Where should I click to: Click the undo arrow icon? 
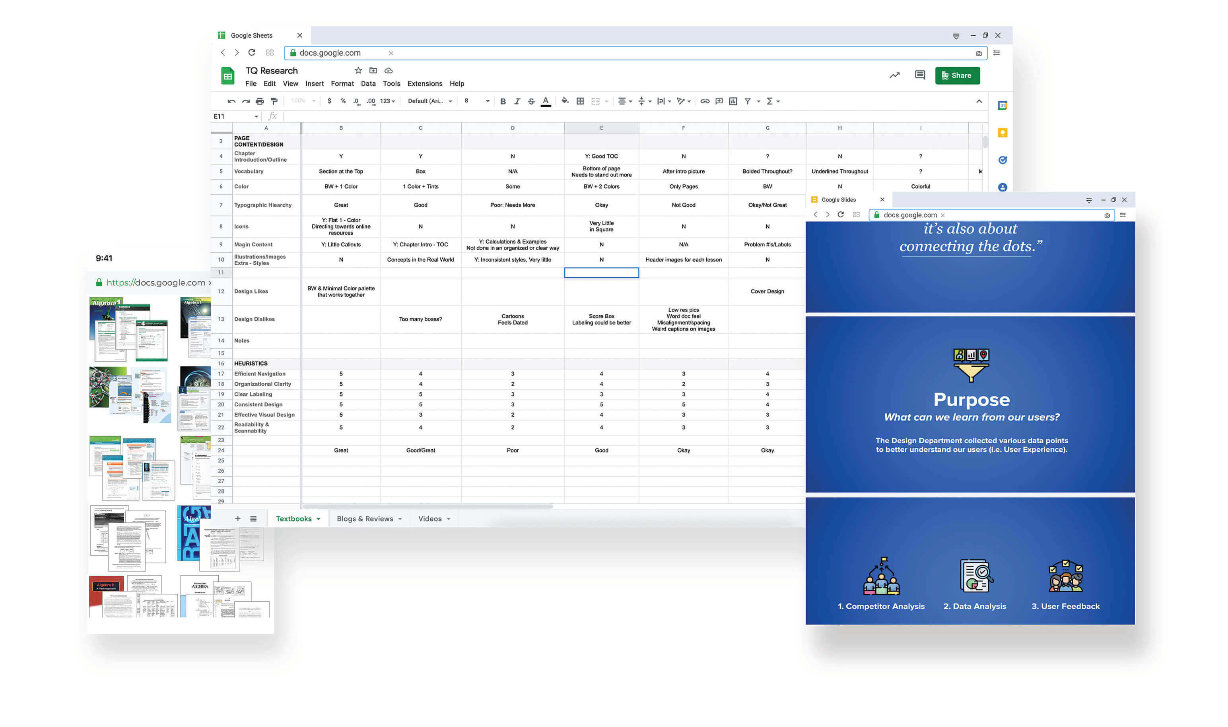click(x=231, y=101)
